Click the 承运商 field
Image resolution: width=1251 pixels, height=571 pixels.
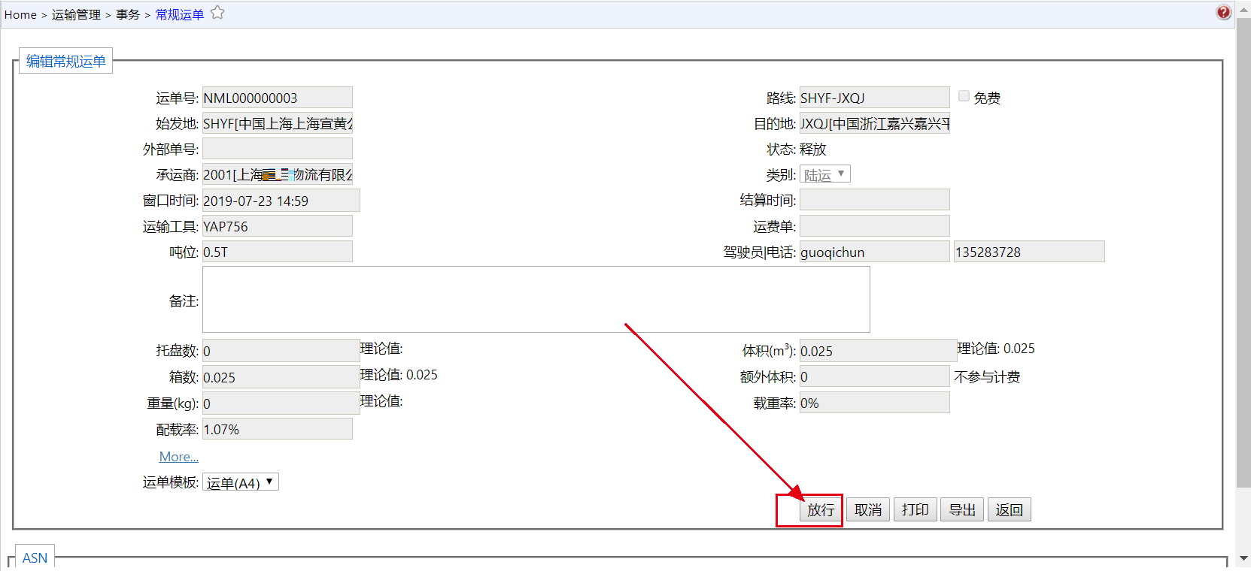(278, 174)
